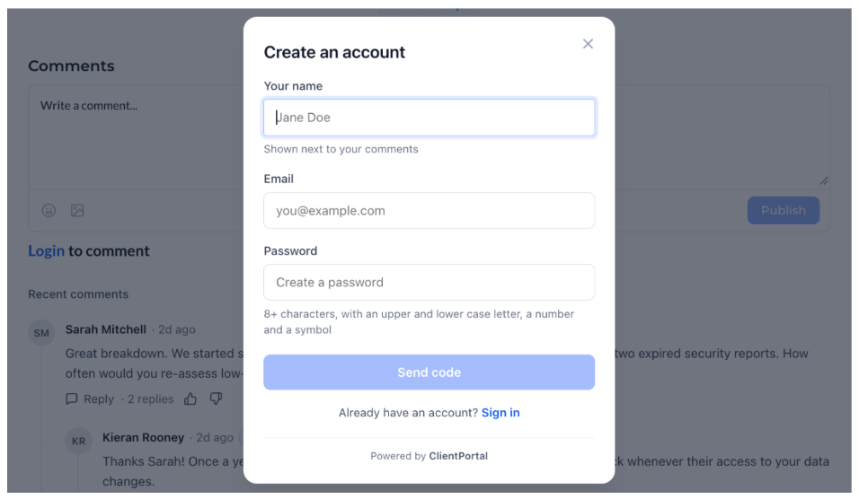Screen dimensions: 859x499
Task: Open the emoji picker icon
Action: [x=49, y=210]
